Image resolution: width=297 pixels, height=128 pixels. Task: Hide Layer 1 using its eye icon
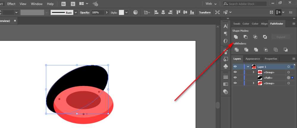click(235, 67)
